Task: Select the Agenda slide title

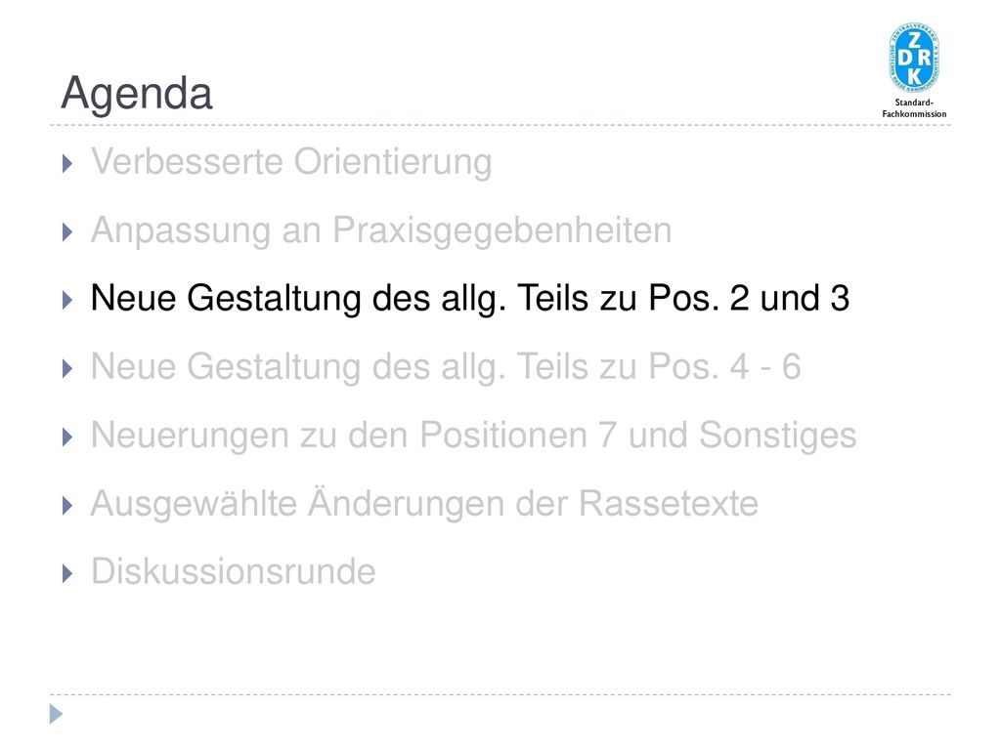Action: point(136,93)
